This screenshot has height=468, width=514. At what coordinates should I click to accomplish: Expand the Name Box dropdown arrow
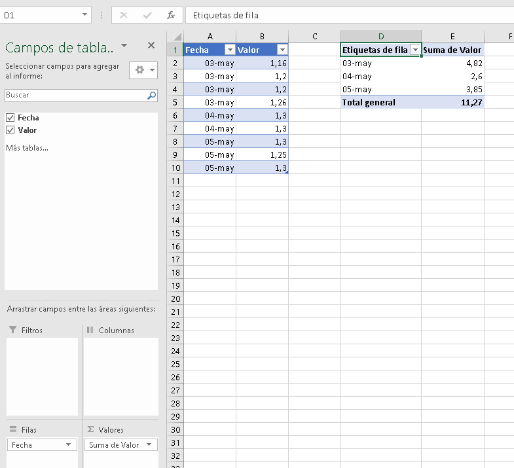point(84,15)
